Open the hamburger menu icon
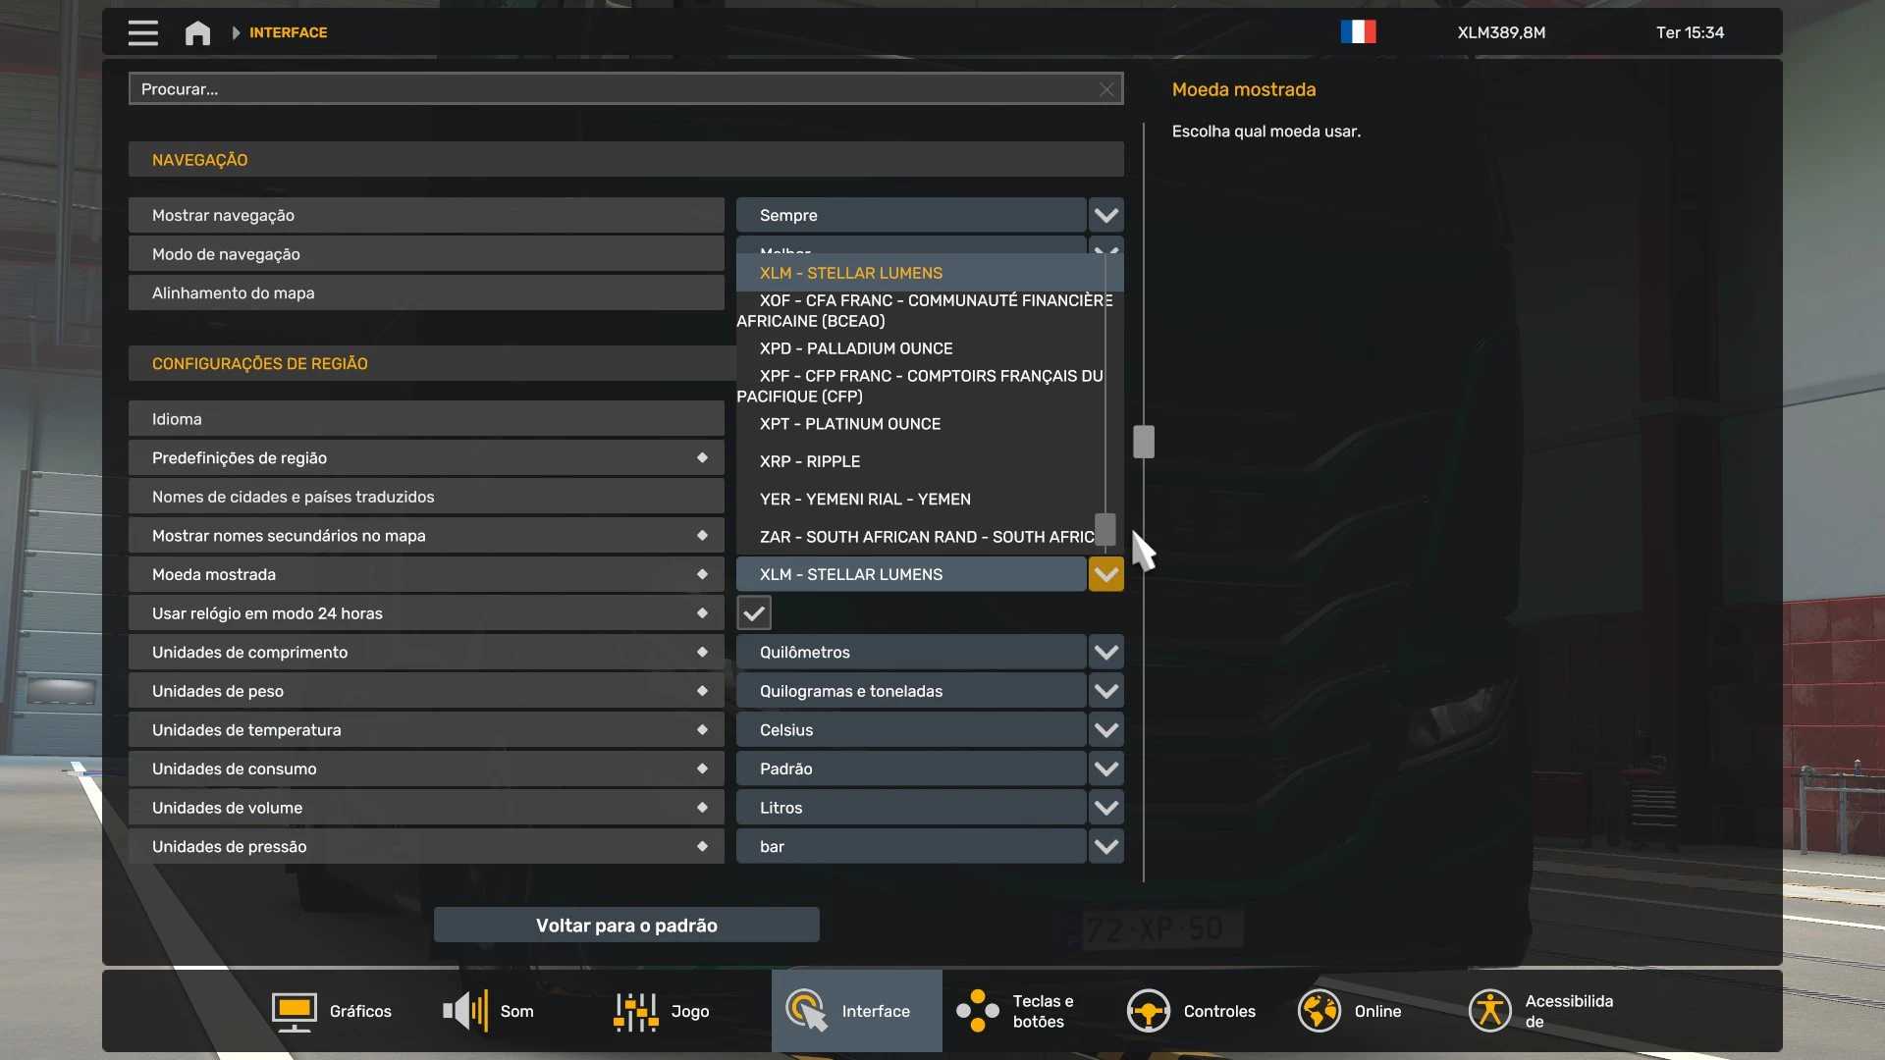1885x1060 pixels. coord(142,32)
